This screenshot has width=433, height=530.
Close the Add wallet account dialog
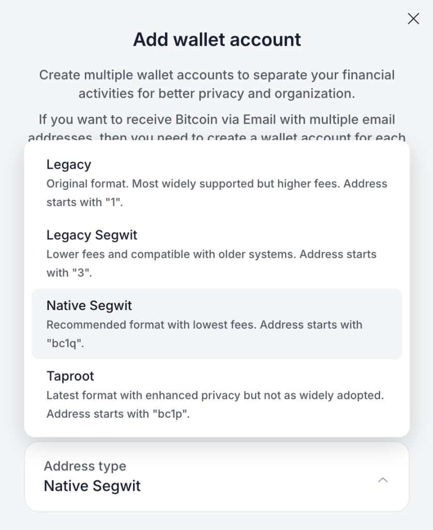click(x=413, y=19)
